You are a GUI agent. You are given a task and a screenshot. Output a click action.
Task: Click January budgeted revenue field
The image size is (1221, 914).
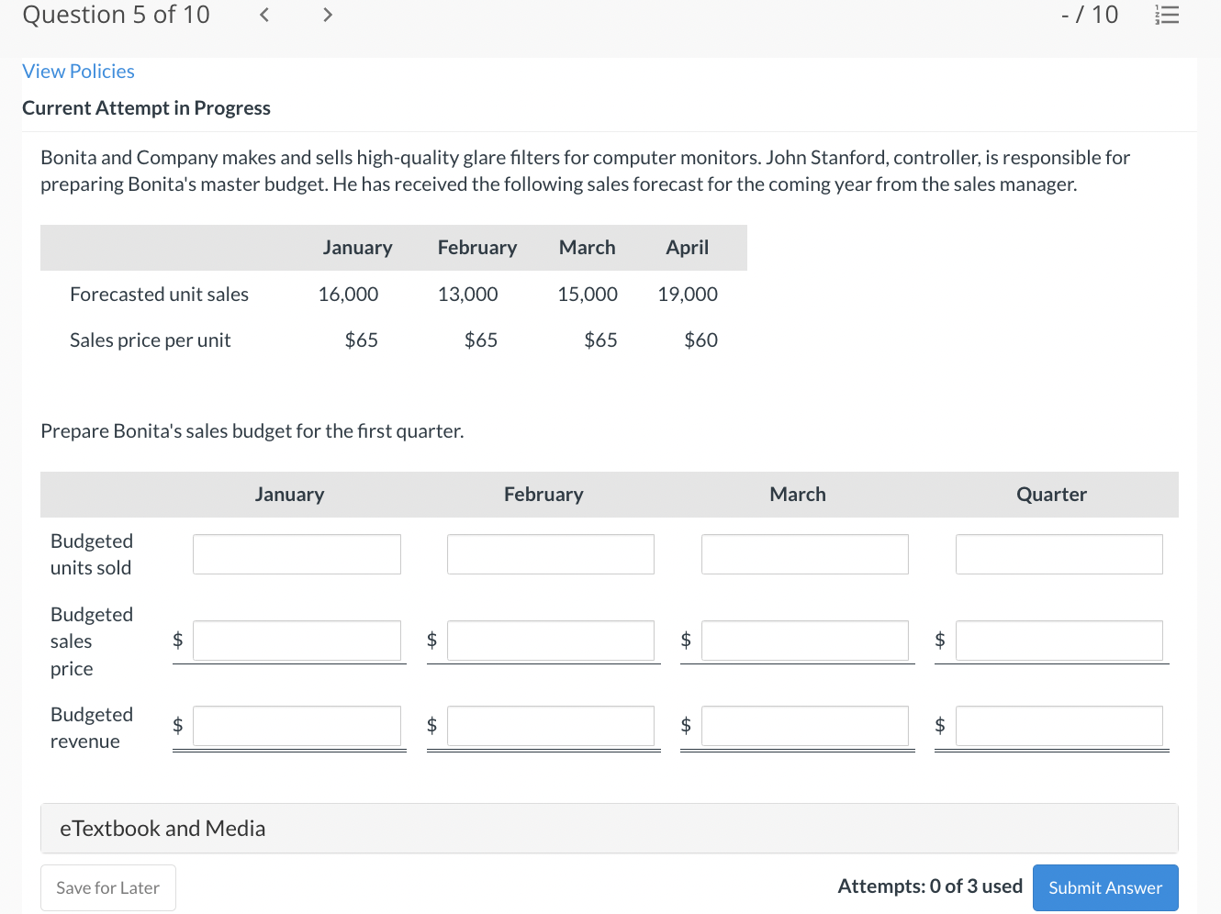coord(297,726)
